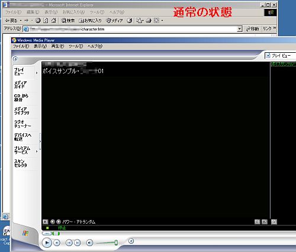Click the status icon at IE's bottom-left corner
Viewport: 296px width, 252px height.
click(5, 216)
